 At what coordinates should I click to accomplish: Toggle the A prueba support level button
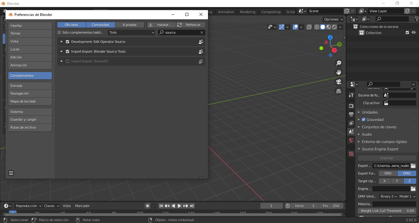click(129, 25)
